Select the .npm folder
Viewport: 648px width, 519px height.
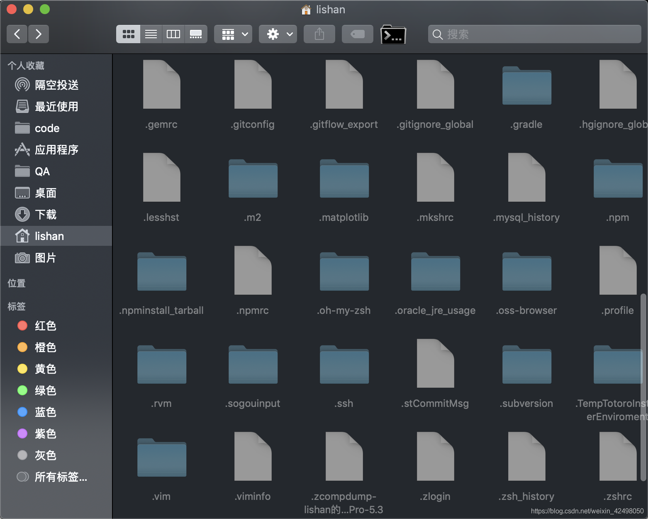[618, 179]
